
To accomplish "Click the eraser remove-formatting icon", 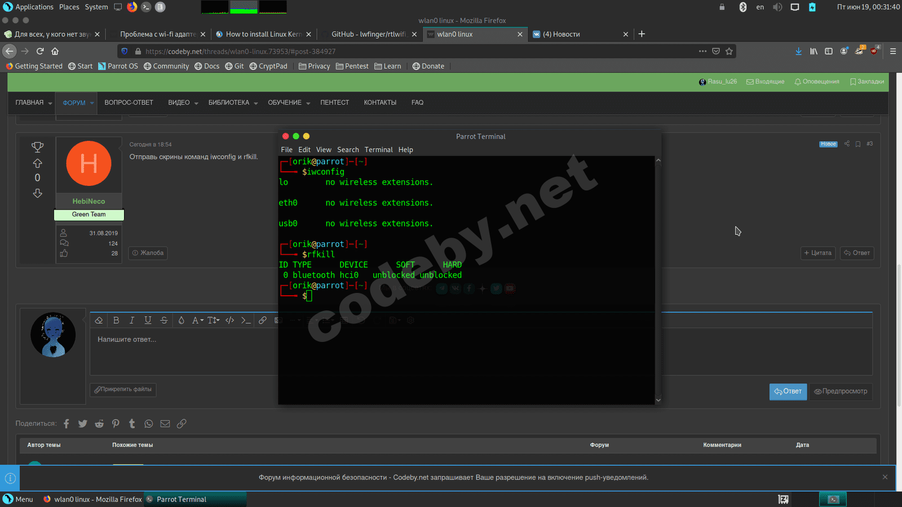I will point(99,320).
